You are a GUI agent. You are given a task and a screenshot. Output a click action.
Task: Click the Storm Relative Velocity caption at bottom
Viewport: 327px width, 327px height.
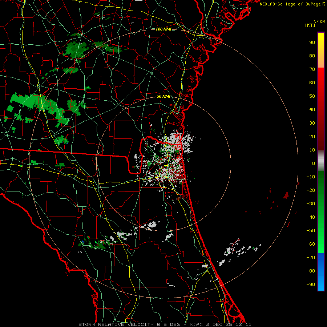165,324
